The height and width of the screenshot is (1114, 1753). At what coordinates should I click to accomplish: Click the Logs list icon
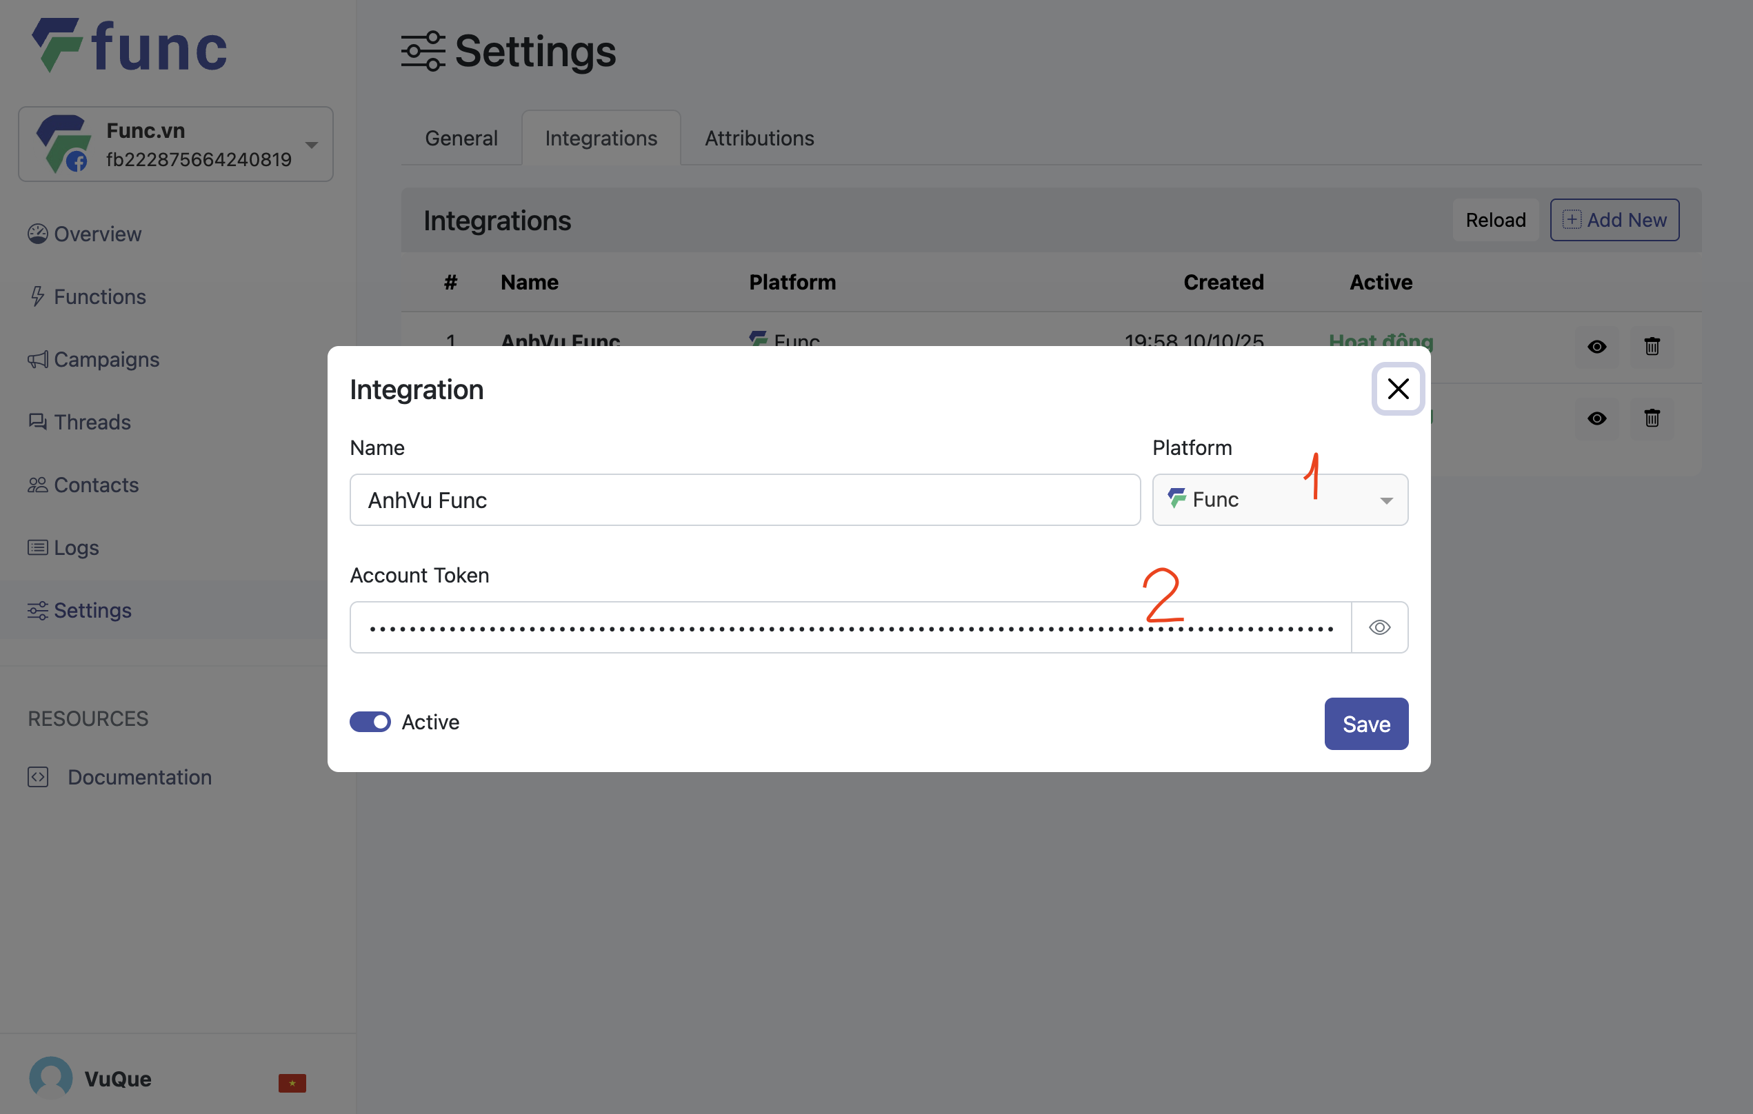tap(38, 547)
